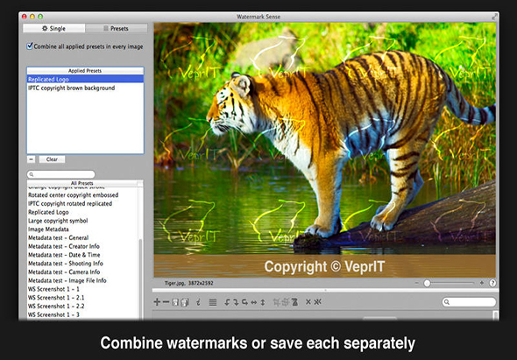Open help with the question mark icon
This screenshot has width=517, height=360.
(492, 283)
